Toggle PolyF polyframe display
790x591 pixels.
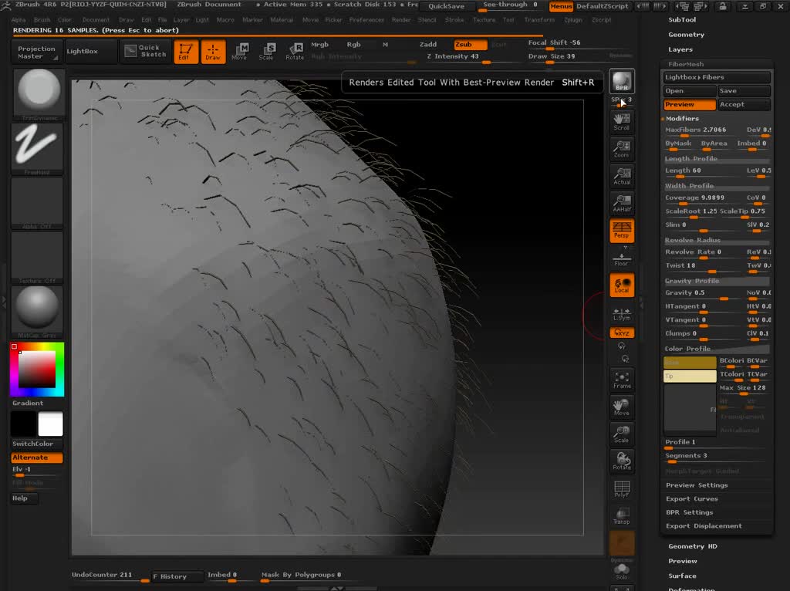(x=622, y=489)
